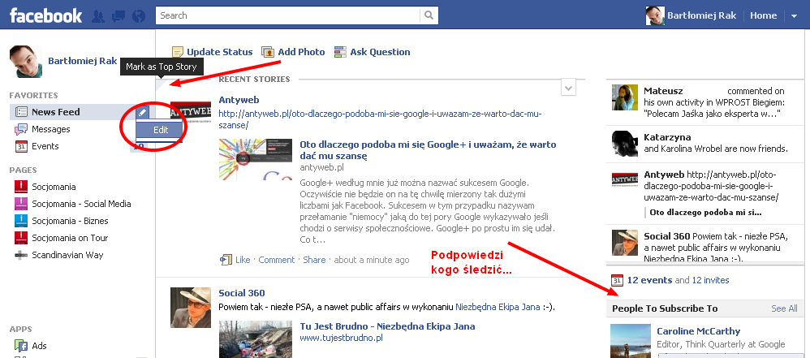Click Socjomania page icon

(20, 187)
